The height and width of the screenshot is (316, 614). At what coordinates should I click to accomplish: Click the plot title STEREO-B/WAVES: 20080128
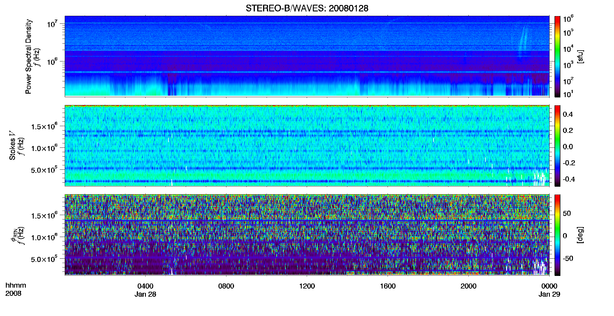coord(307,8)
